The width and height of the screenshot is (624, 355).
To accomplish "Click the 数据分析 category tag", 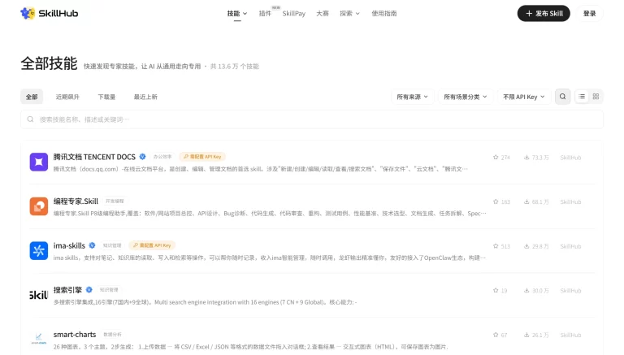I will click(113, 335).
